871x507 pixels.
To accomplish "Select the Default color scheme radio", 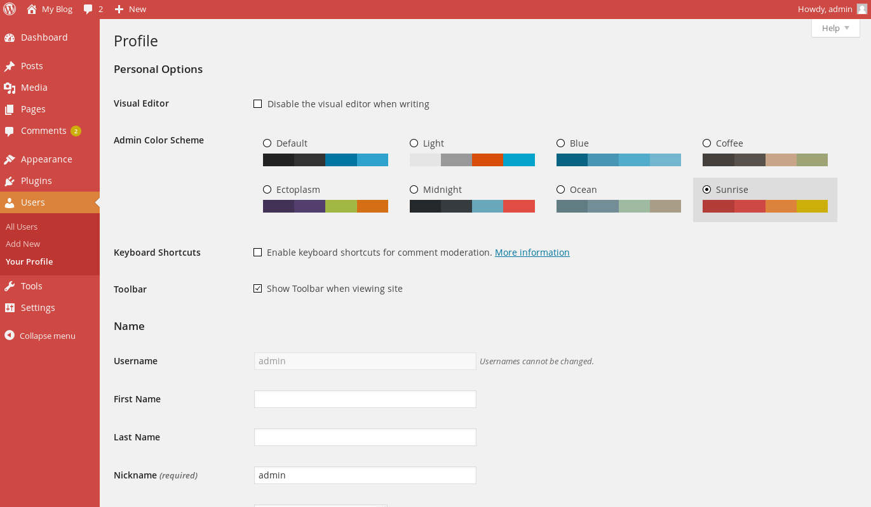I will 267,143.
